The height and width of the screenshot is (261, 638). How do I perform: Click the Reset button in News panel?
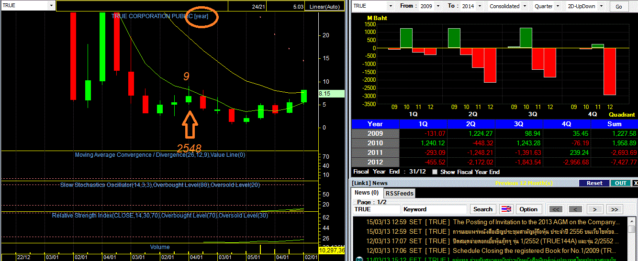pos(594,183)
